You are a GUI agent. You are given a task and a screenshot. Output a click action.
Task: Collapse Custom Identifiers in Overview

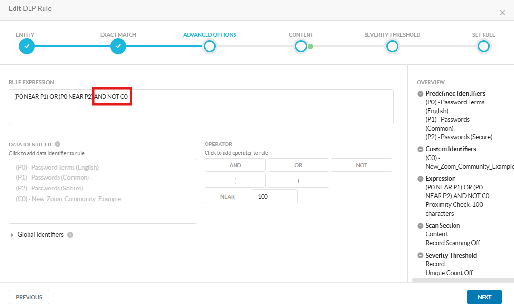420,149
